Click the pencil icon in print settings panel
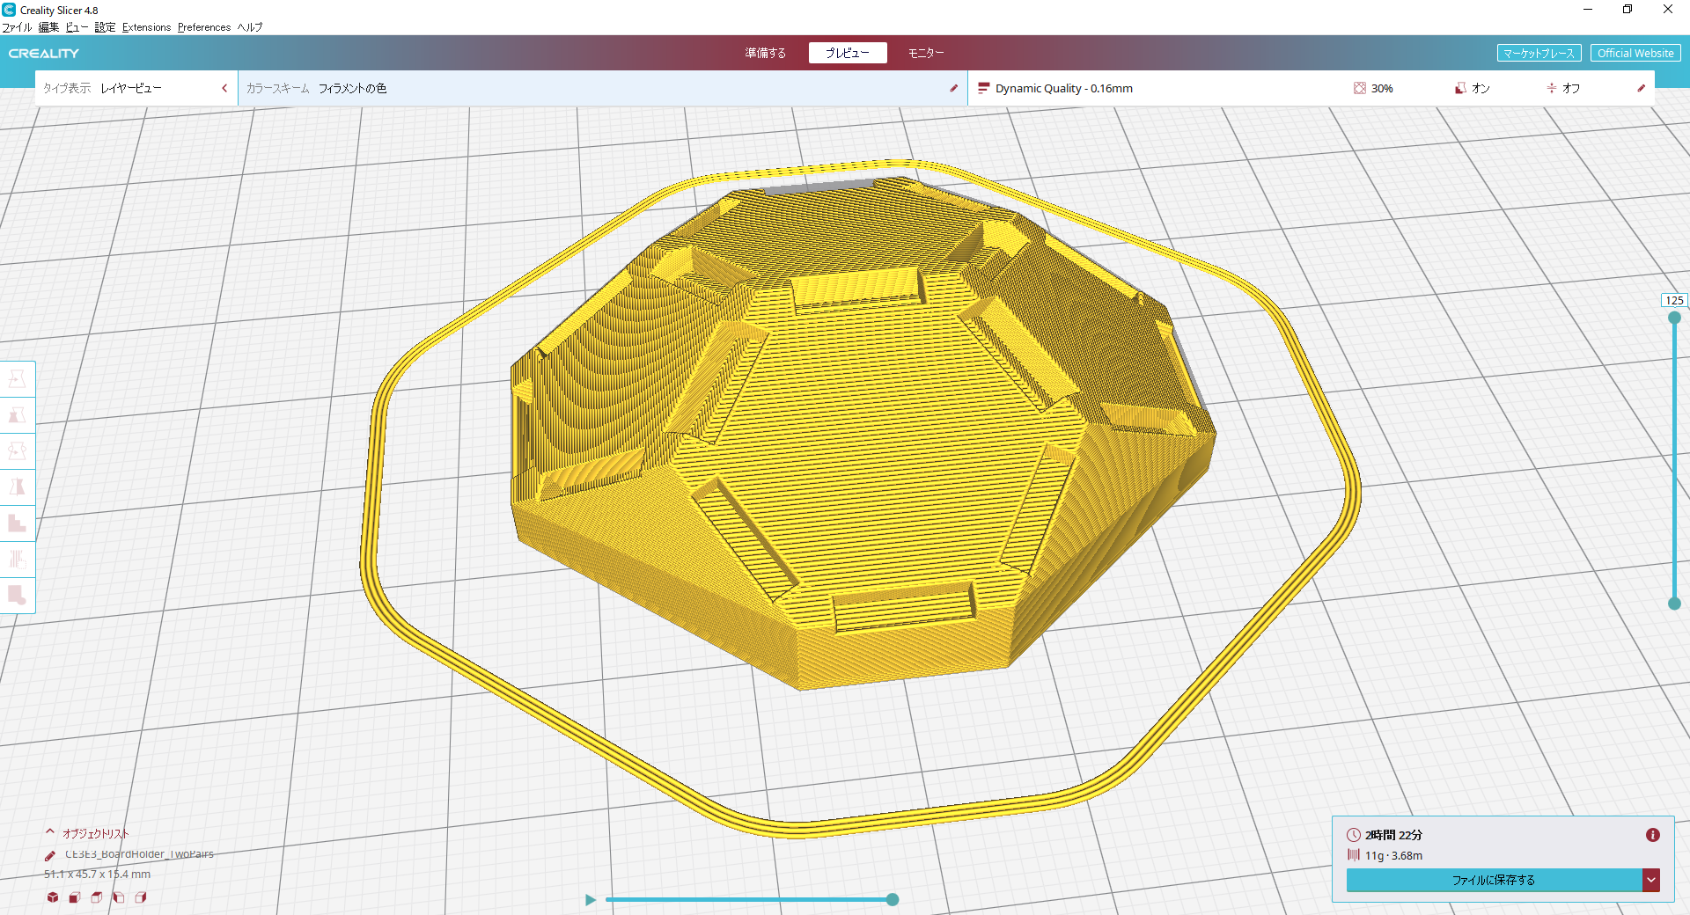1690x915 pixels. [x=1641, y=88]
